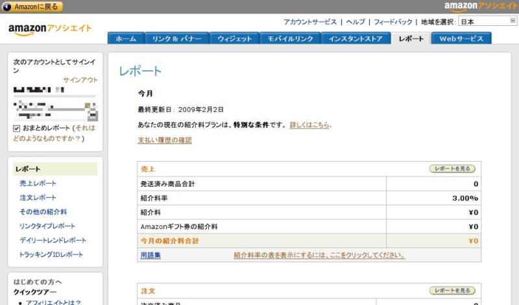Click link to show 紹介料率の表
This screenshot has height=305, width=519.
(319, 255)
